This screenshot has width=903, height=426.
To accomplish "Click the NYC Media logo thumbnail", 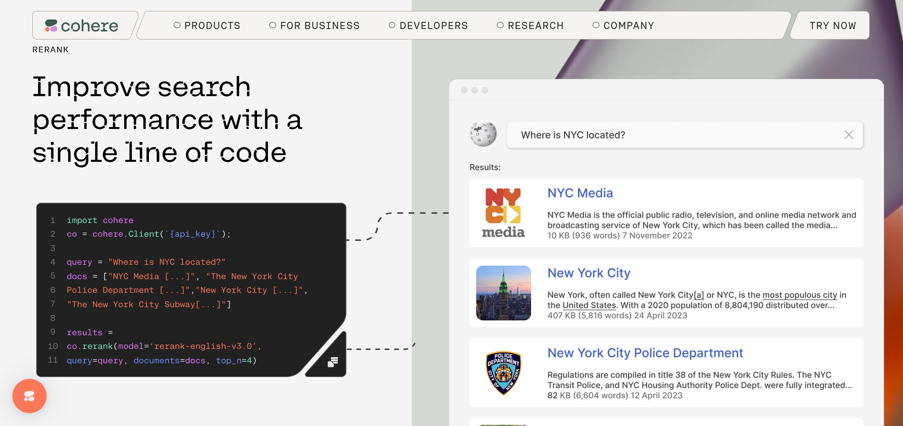I will click(x=503, y=212).
